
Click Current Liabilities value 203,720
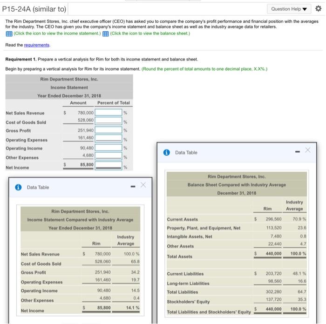274,274
